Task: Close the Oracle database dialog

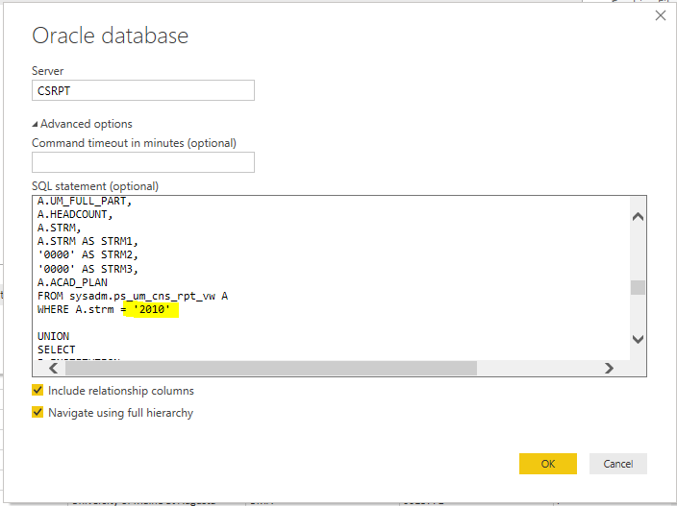Action: click(660, 15)
